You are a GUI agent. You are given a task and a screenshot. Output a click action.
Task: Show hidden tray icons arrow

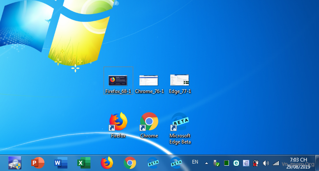tap(206, 163)
